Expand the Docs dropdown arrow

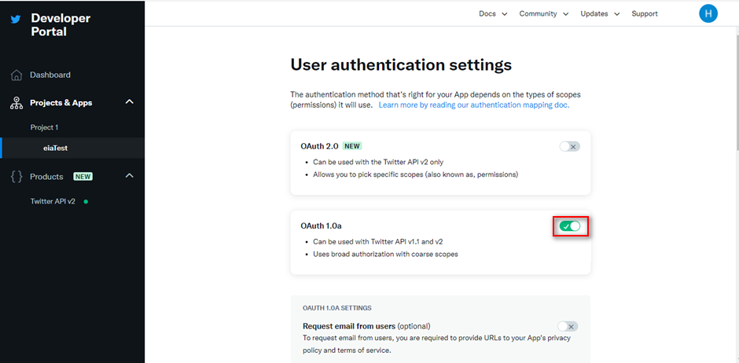coord(504,14)
